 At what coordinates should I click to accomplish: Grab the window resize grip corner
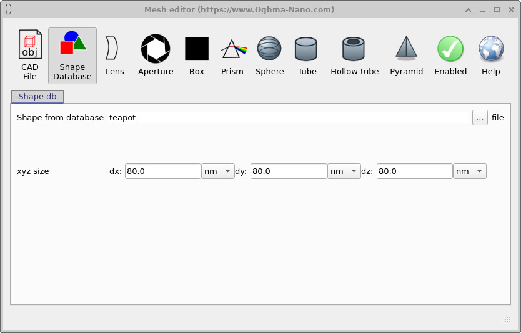coord(507,319)
